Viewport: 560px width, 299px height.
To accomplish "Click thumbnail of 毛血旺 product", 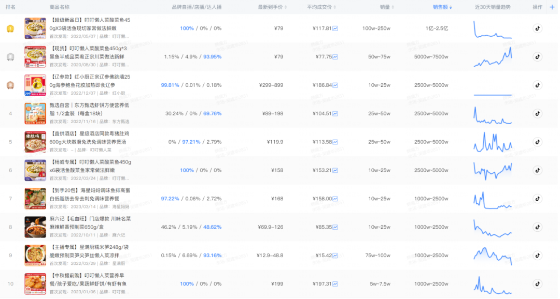I will pos(35,228).
